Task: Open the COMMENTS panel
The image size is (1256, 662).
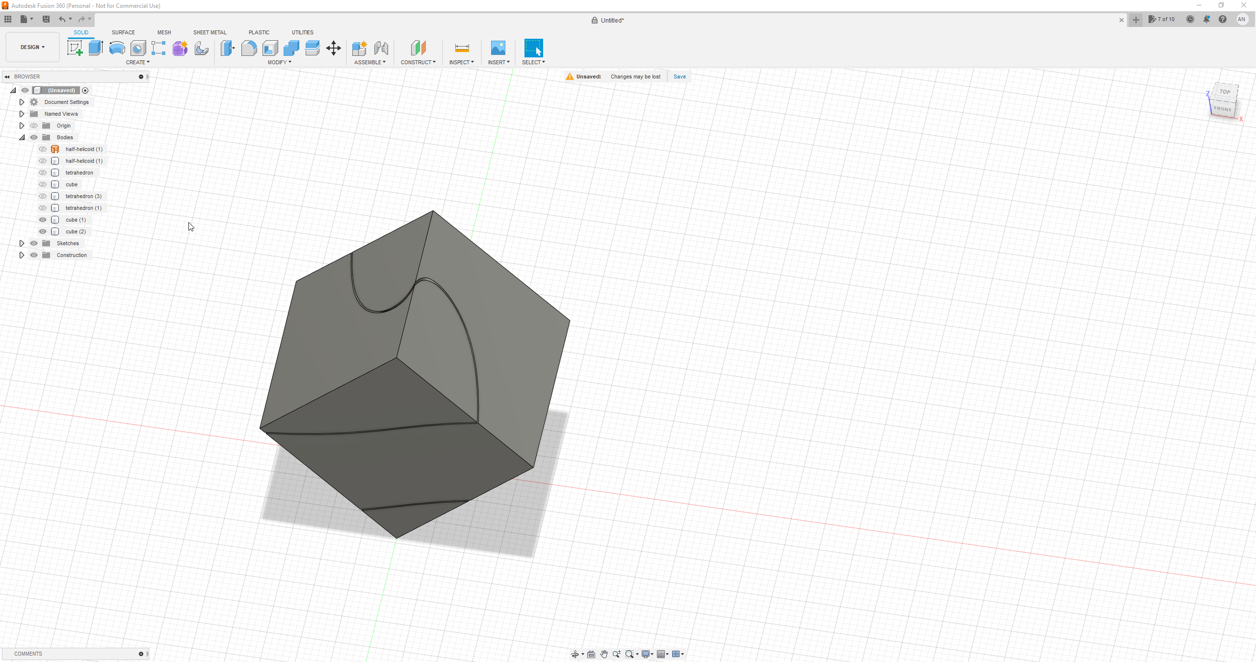Action: tap(28, 654)
